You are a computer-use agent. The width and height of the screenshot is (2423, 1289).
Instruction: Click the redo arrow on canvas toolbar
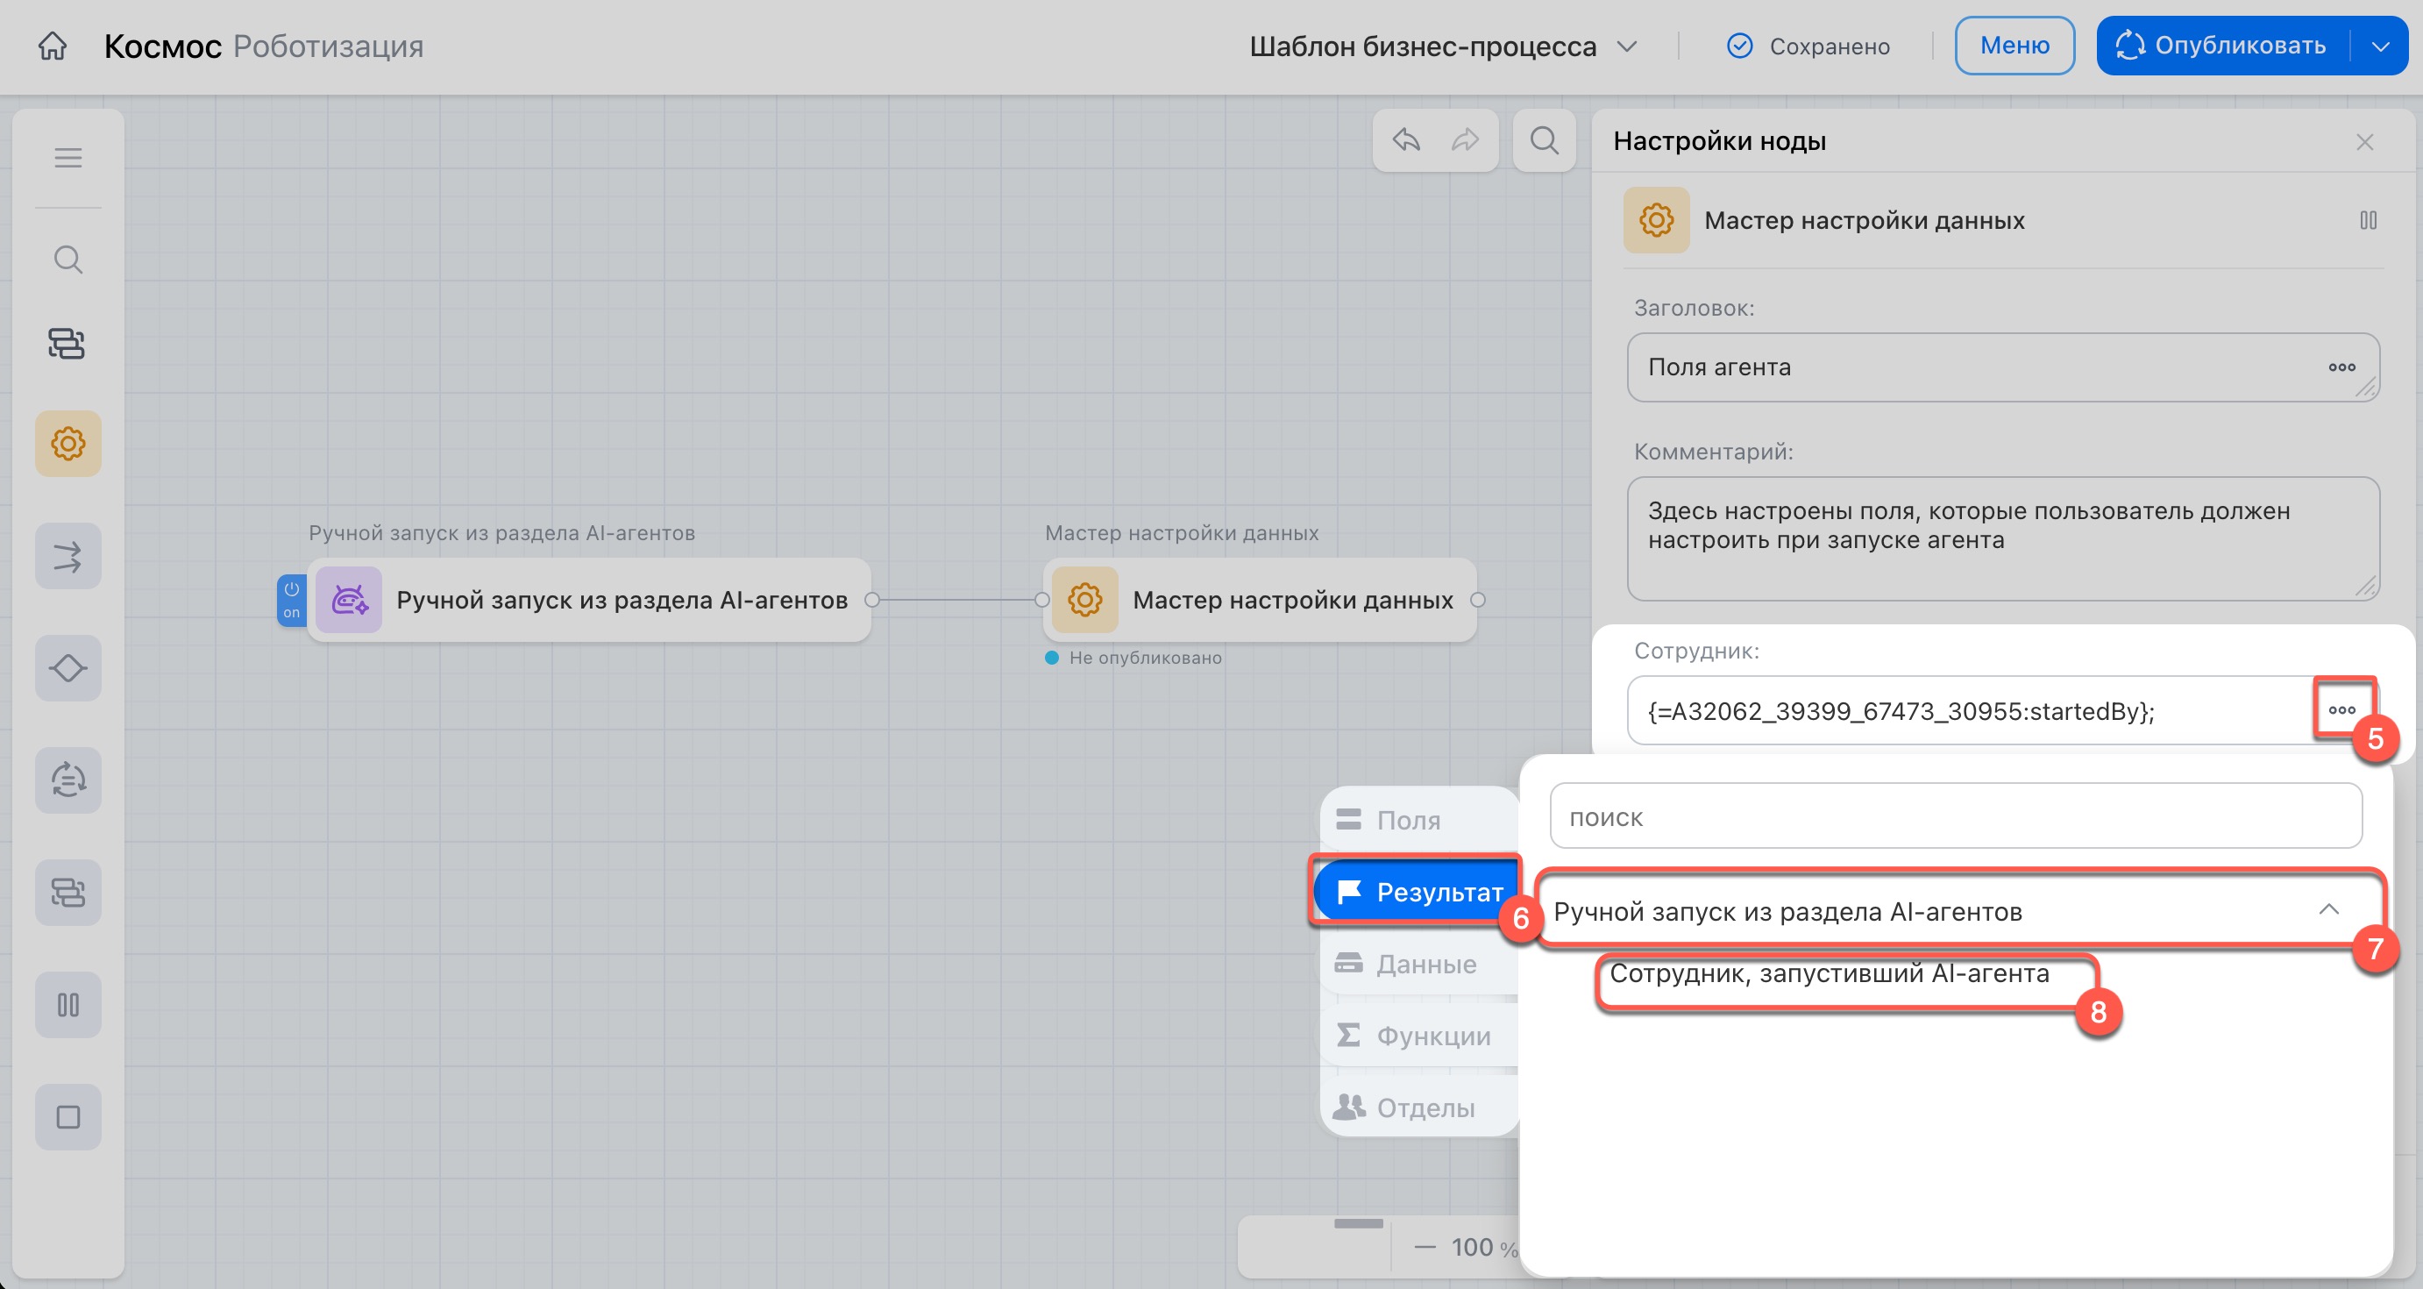click(1465, 141)
